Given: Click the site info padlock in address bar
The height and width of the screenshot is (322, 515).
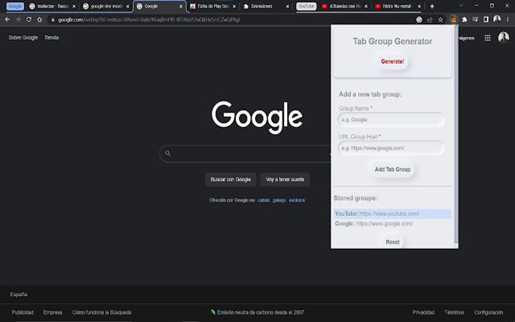Looking at the screenshot, I should [x=53, y=19].
